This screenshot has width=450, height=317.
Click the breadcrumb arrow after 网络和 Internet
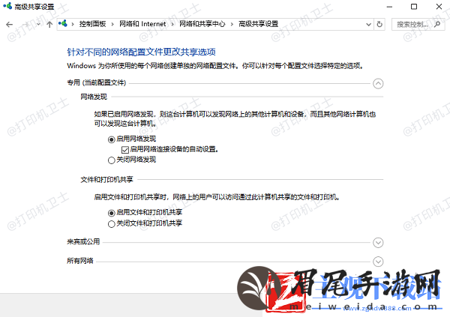pyautogui.click(x=172, y=25)
